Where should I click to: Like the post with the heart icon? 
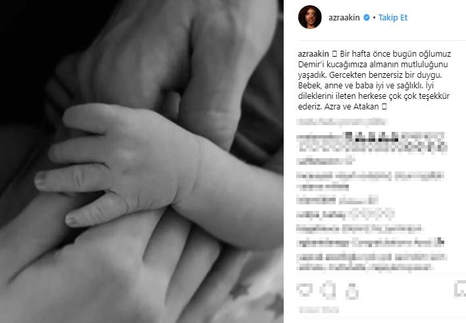tap(304, 289)
